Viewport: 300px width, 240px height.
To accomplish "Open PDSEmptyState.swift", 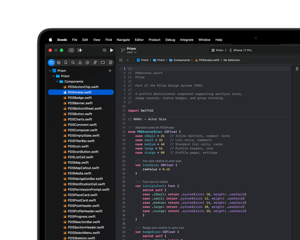I will 81,135.
